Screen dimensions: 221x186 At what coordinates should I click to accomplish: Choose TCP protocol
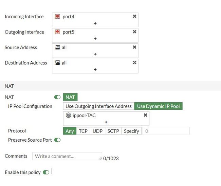point(83,131)
